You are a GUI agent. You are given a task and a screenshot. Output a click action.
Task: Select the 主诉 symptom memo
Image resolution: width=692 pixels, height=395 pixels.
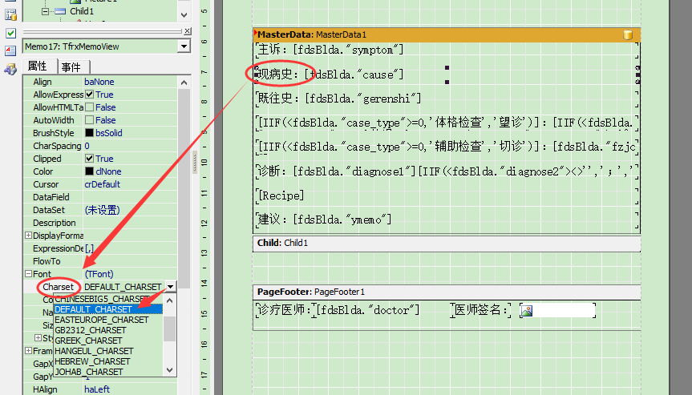(447, 50)
